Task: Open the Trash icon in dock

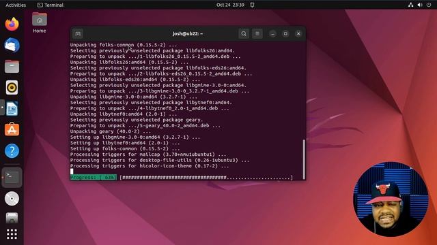Action: [x=12, y=218]
